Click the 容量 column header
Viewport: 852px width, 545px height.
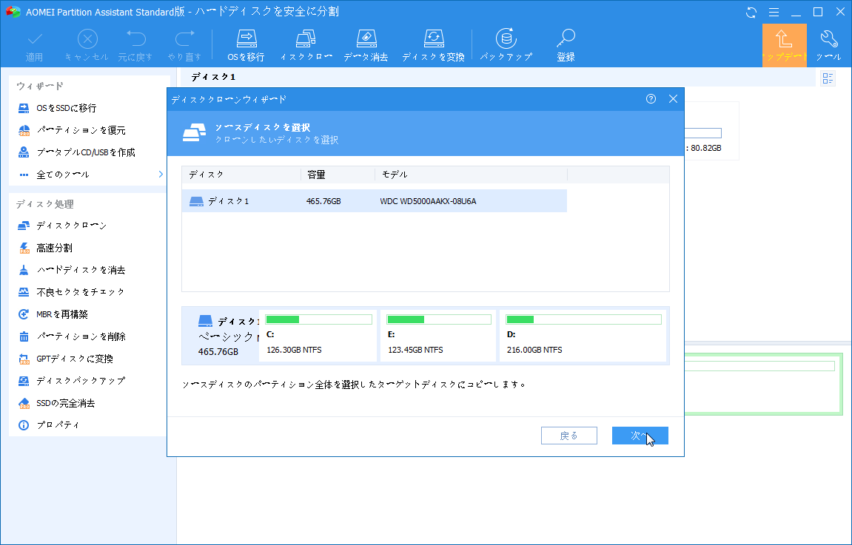click(338, 175)
